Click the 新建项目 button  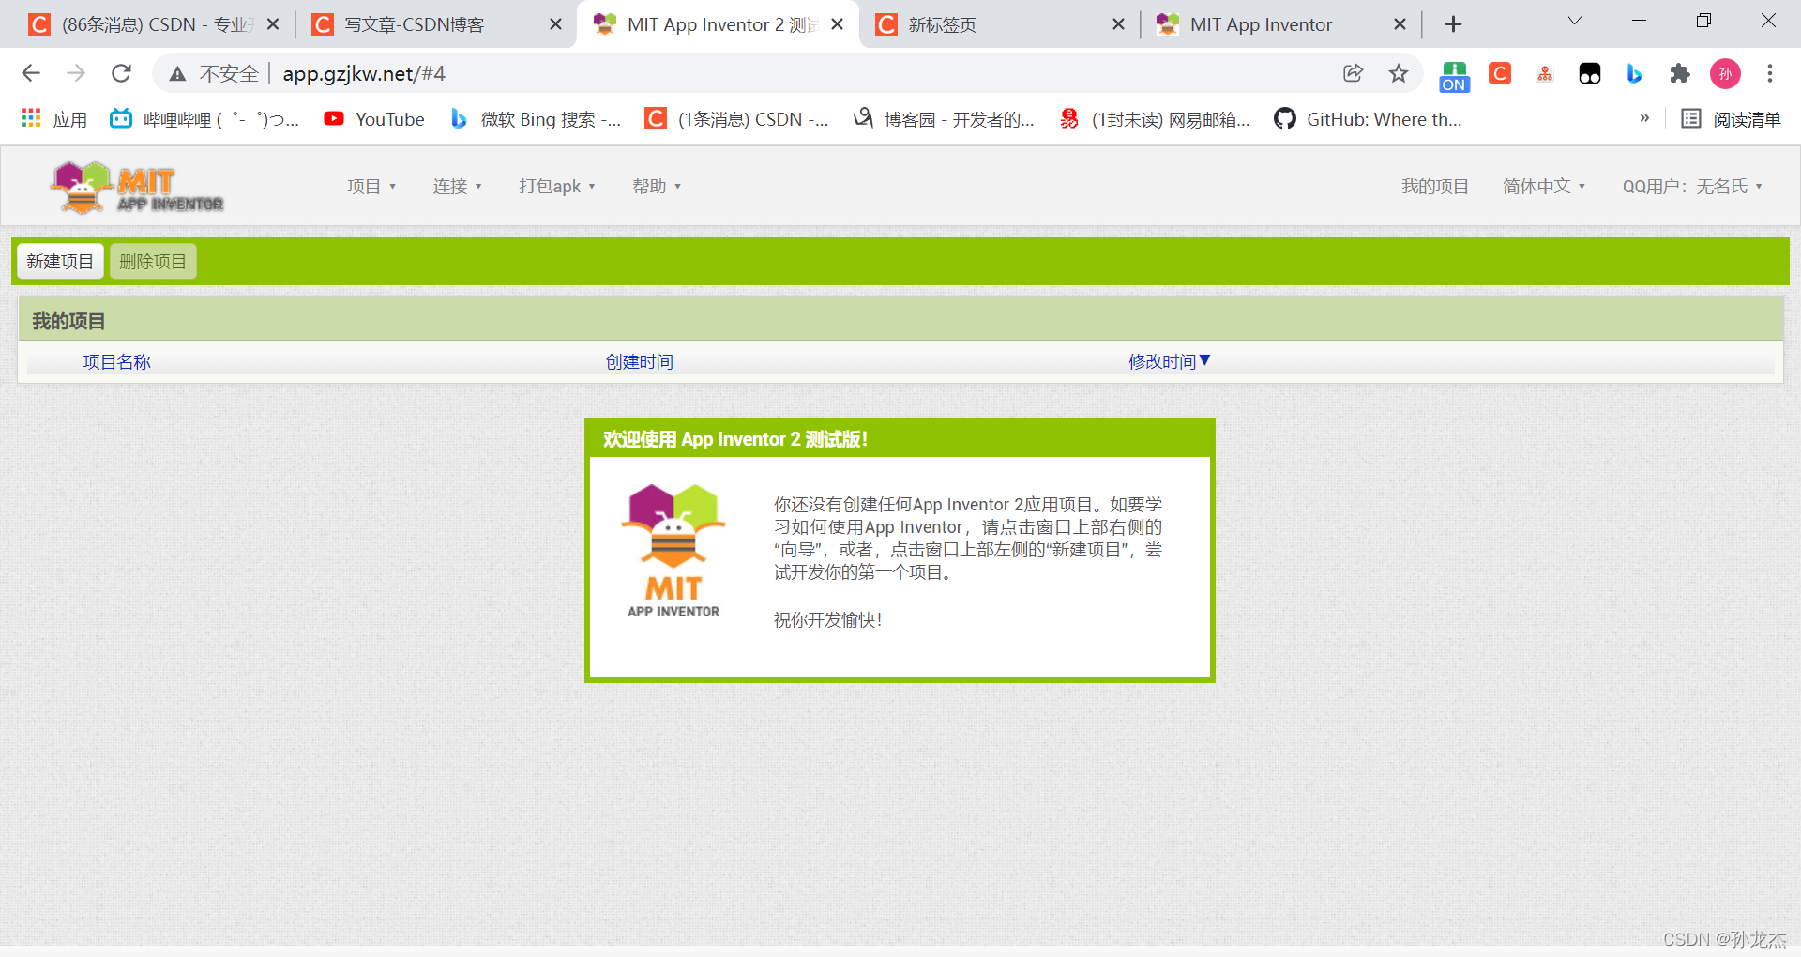60,261
